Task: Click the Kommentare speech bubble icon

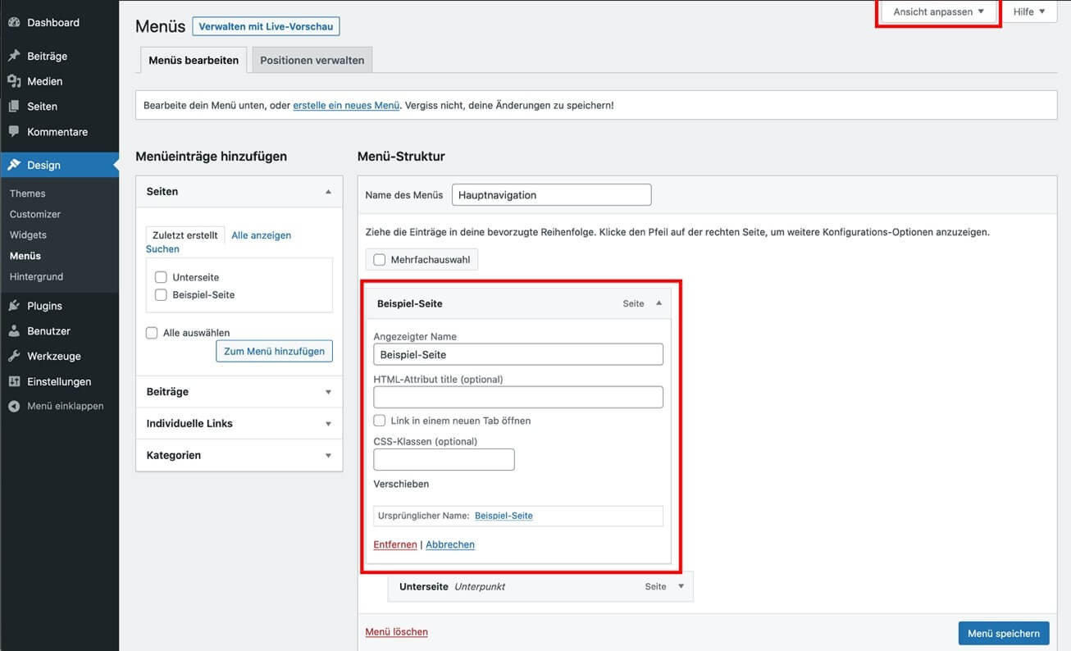Action: [x=14, y=131]
